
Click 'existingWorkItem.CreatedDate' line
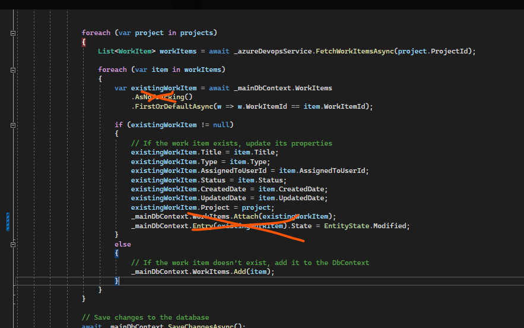click(x=229, y=189)
